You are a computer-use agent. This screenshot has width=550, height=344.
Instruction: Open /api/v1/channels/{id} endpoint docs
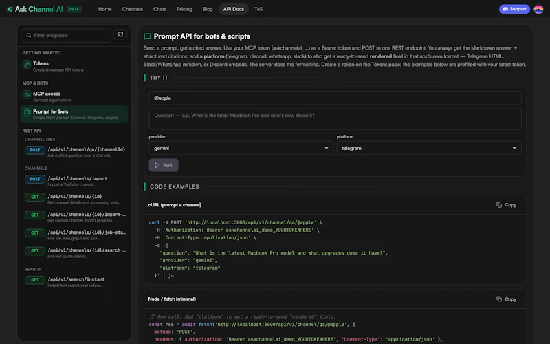[x=74, y=199]
